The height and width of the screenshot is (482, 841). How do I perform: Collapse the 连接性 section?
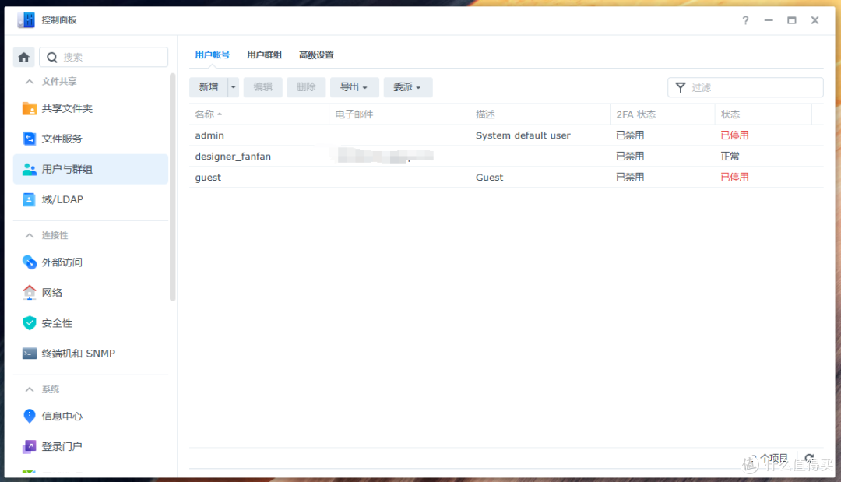(30, 235)
